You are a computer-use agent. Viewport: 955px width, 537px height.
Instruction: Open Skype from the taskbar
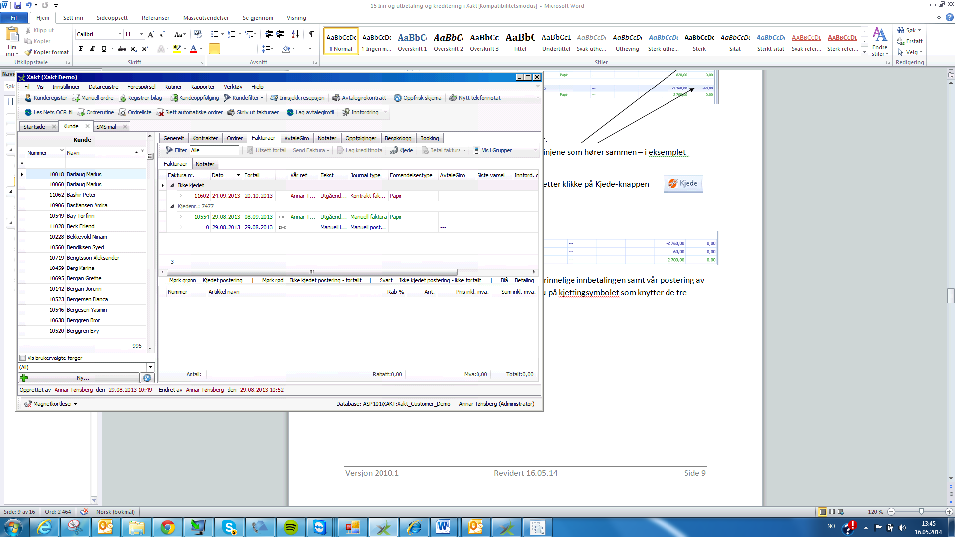[x=229, y=527]
